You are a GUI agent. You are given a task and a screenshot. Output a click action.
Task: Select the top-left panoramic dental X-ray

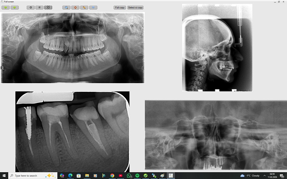coord(72,47)
